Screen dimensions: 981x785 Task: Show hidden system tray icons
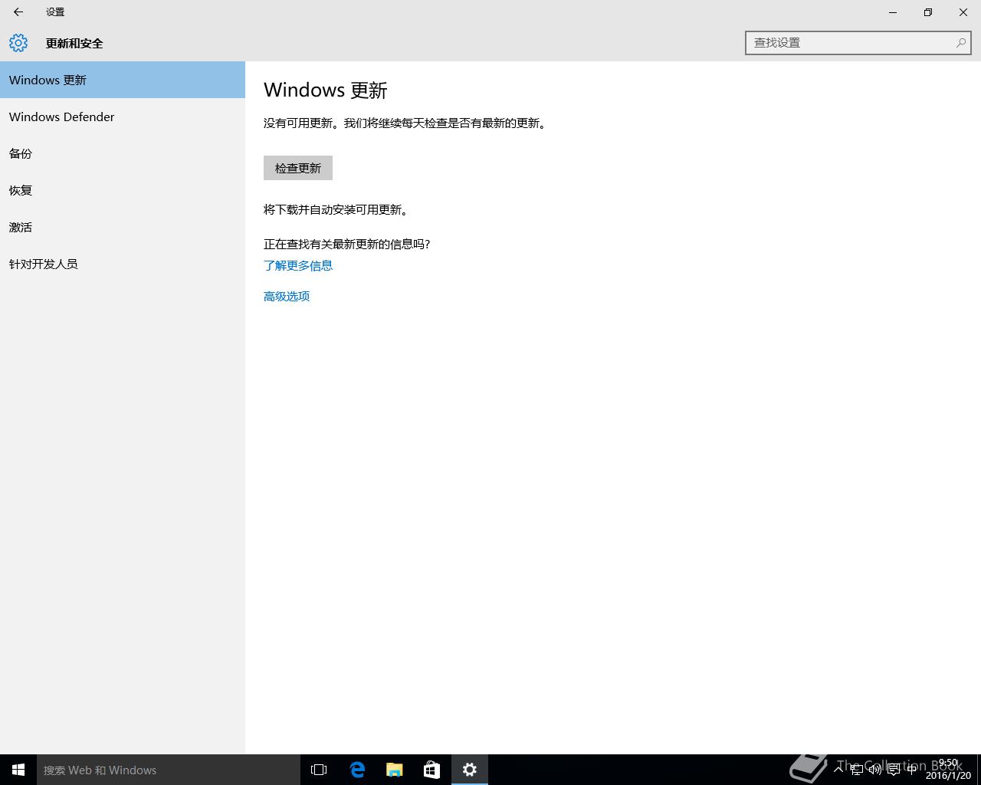click(x=838, y=770)
